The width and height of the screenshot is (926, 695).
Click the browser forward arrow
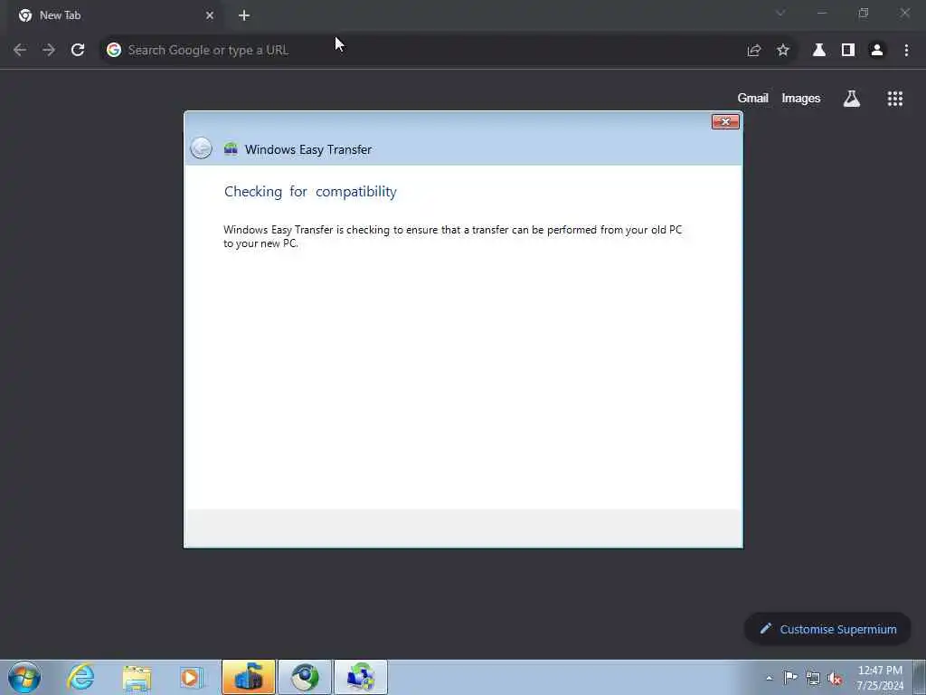49,51
